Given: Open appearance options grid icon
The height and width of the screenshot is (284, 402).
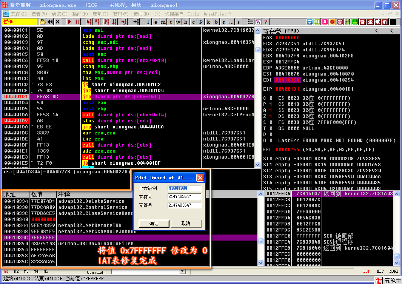Looking at the screenshot, I should (x=259, y=22).
